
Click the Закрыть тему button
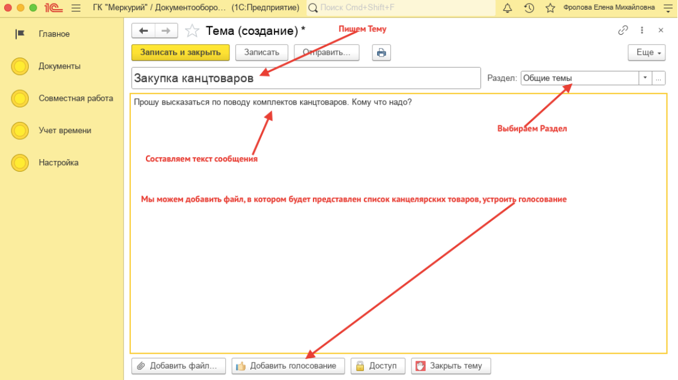[450, 366]
